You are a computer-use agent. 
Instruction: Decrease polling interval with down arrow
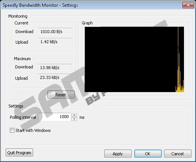coord(74,119)
